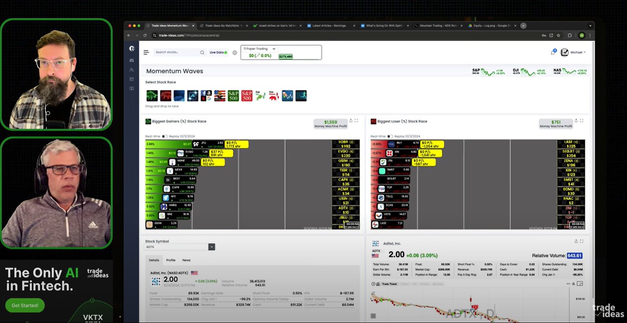Toggle the Live Data indicator

click(x=218, y=52)
